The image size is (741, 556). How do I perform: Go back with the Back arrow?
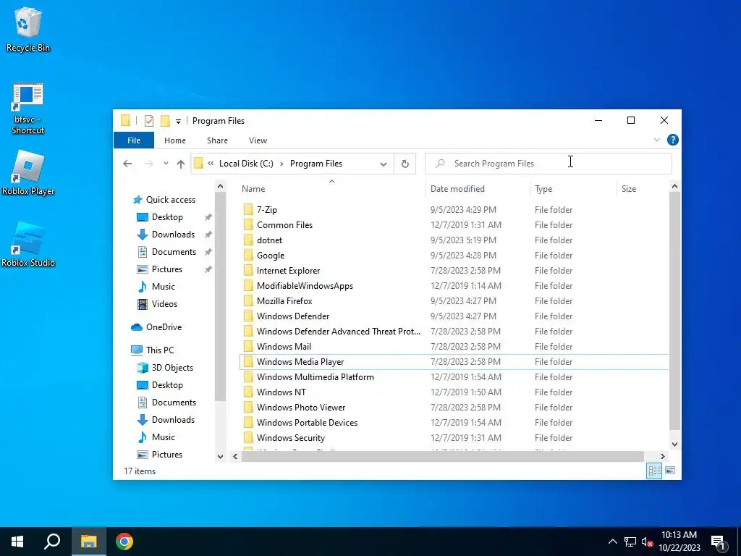127,164
